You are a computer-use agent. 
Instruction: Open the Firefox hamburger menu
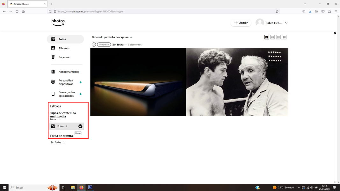(x=336, y=11)
